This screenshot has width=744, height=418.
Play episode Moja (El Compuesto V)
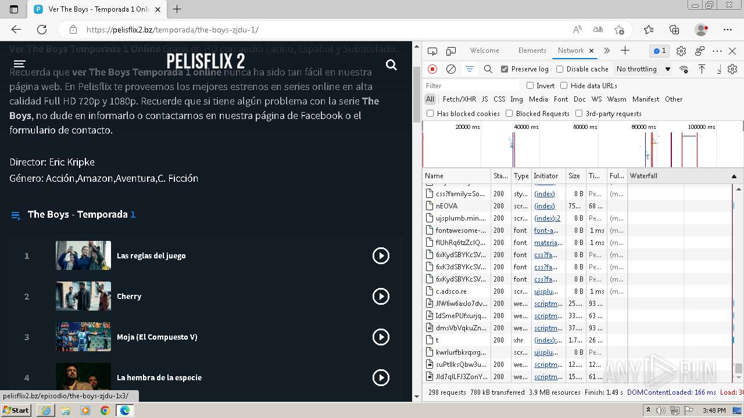coord(381,337)
